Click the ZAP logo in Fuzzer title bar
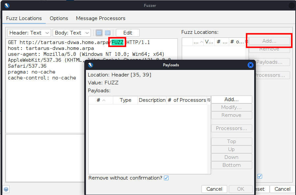Viewport: 296px width, 195px height. [7, 5]
